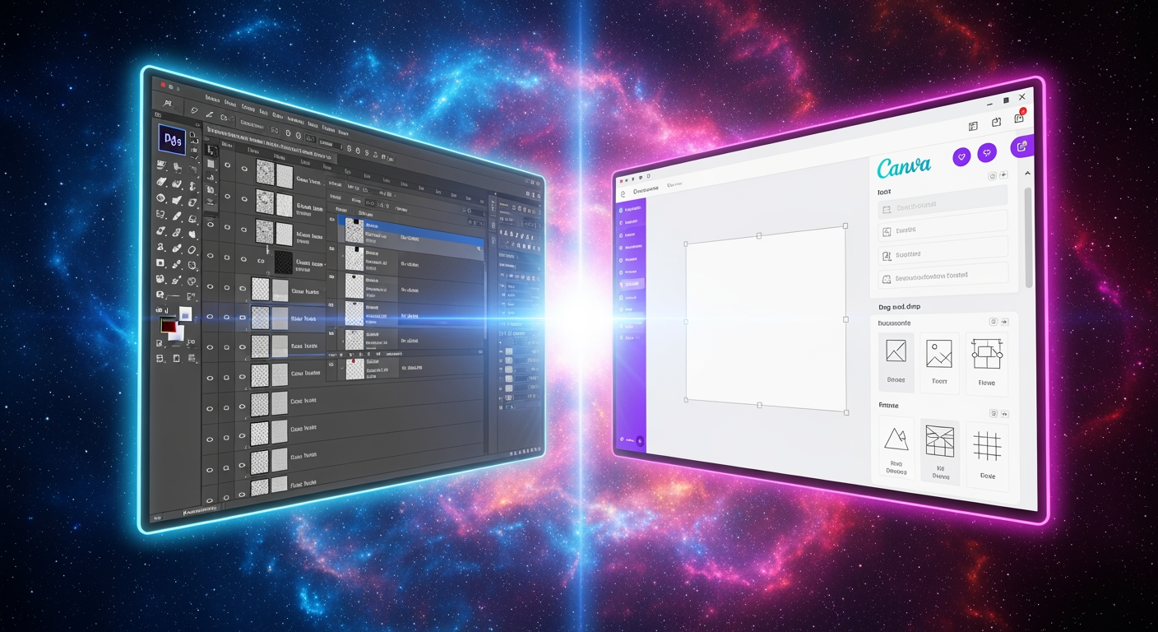
Task: Select the bright blue selected row in Photoshop's floating panel
Action: tap(411, 235)
